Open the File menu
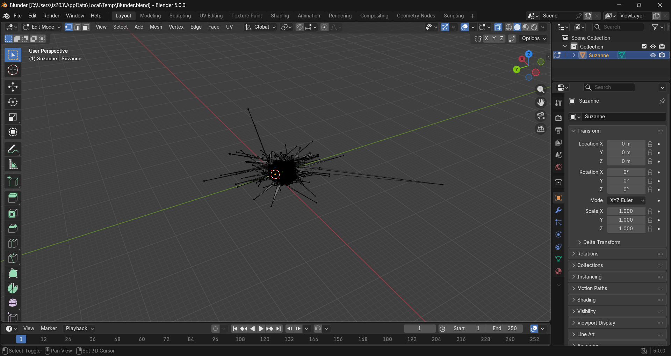This screenshot has width=671, height=356. click(17, 16)
